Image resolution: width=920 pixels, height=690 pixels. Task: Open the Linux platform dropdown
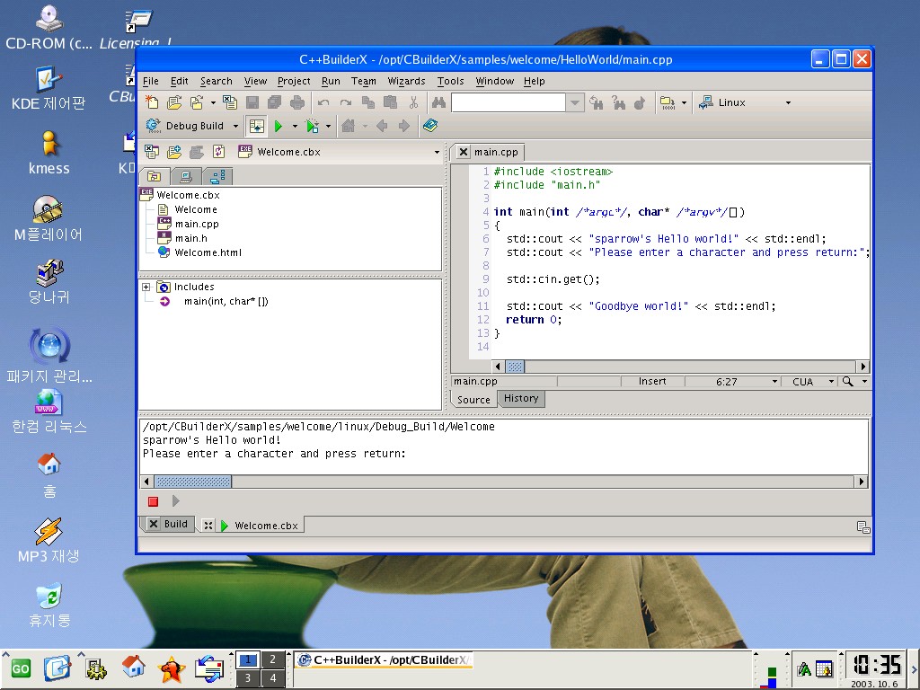pyautogui.click(x=788, y=103)
